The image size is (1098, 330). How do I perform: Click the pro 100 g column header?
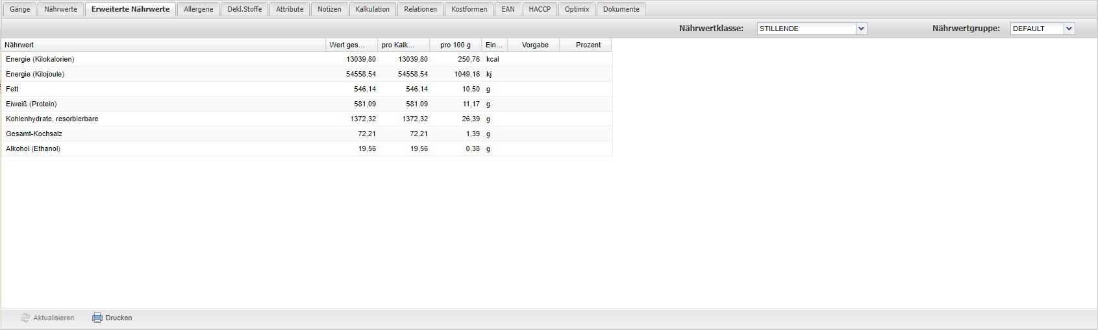(x=455, y=45)
